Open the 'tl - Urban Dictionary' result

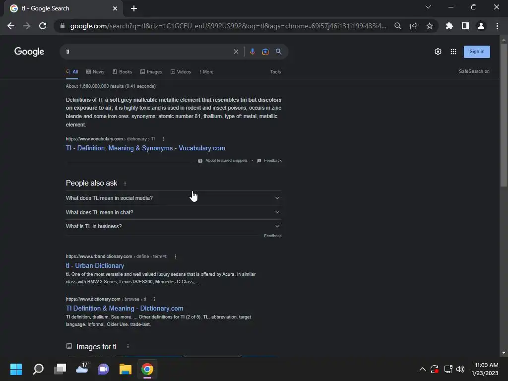tap(95, 266)
